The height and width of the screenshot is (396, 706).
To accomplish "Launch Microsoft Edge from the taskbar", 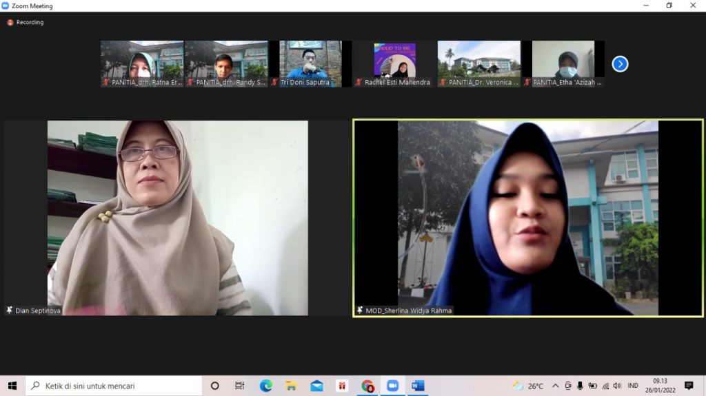I will click(266, 386).
